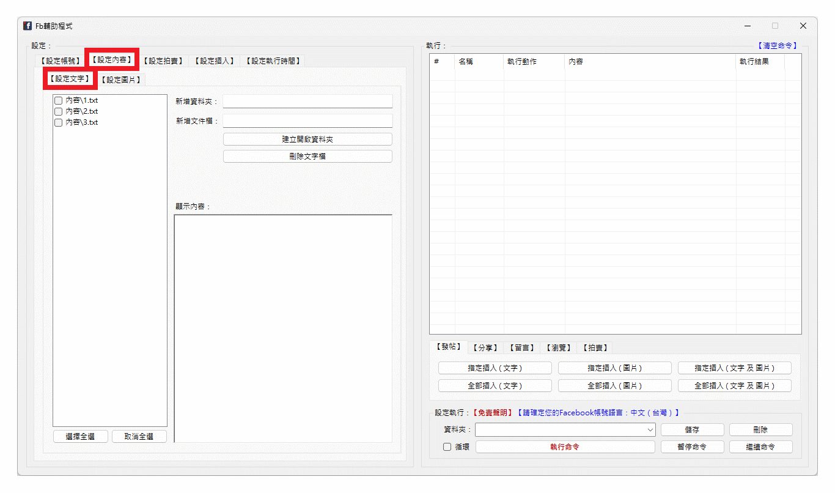Switch to the 【設定帳號】 tab
The width and height of the screenshot is (835, 493).
(59, 61)
